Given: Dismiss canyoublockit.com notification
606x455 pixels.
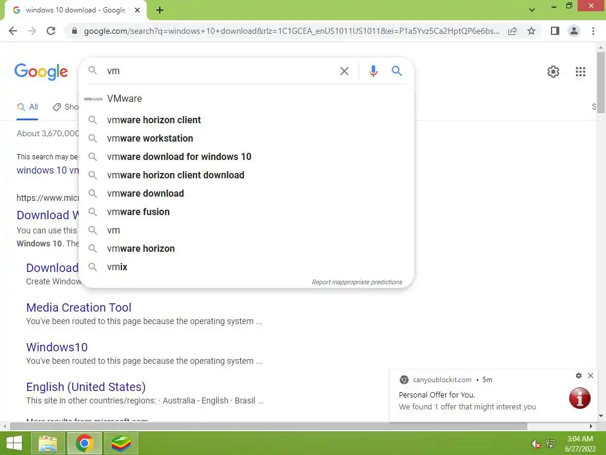Looking at the screenshot, I should coord(591,375).
